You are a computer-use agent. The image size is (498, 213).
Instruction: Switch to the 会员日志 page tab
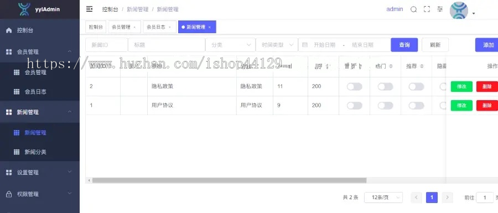point(159,27)
